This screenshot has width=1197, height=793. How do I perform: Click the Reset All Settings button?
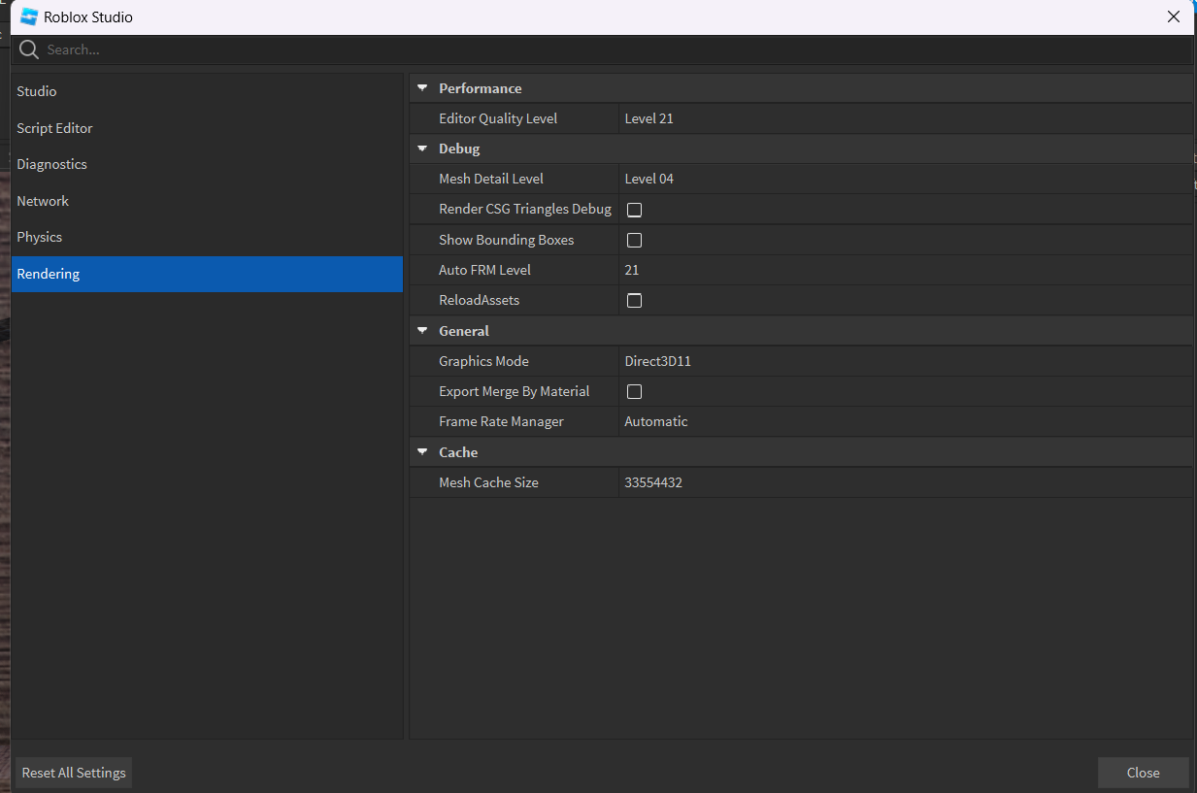click(x=74, y=773)
